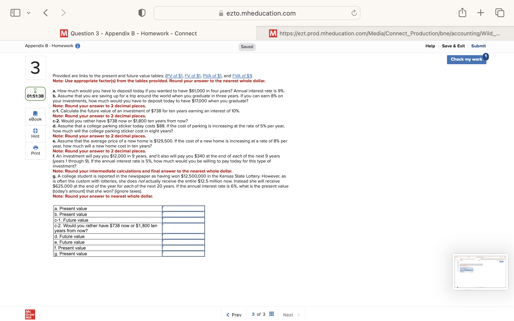This screenshot has height=321, width=514.
Task: Open the page navigation grid next to 3 of 3
Action: (x=271, y=314)
